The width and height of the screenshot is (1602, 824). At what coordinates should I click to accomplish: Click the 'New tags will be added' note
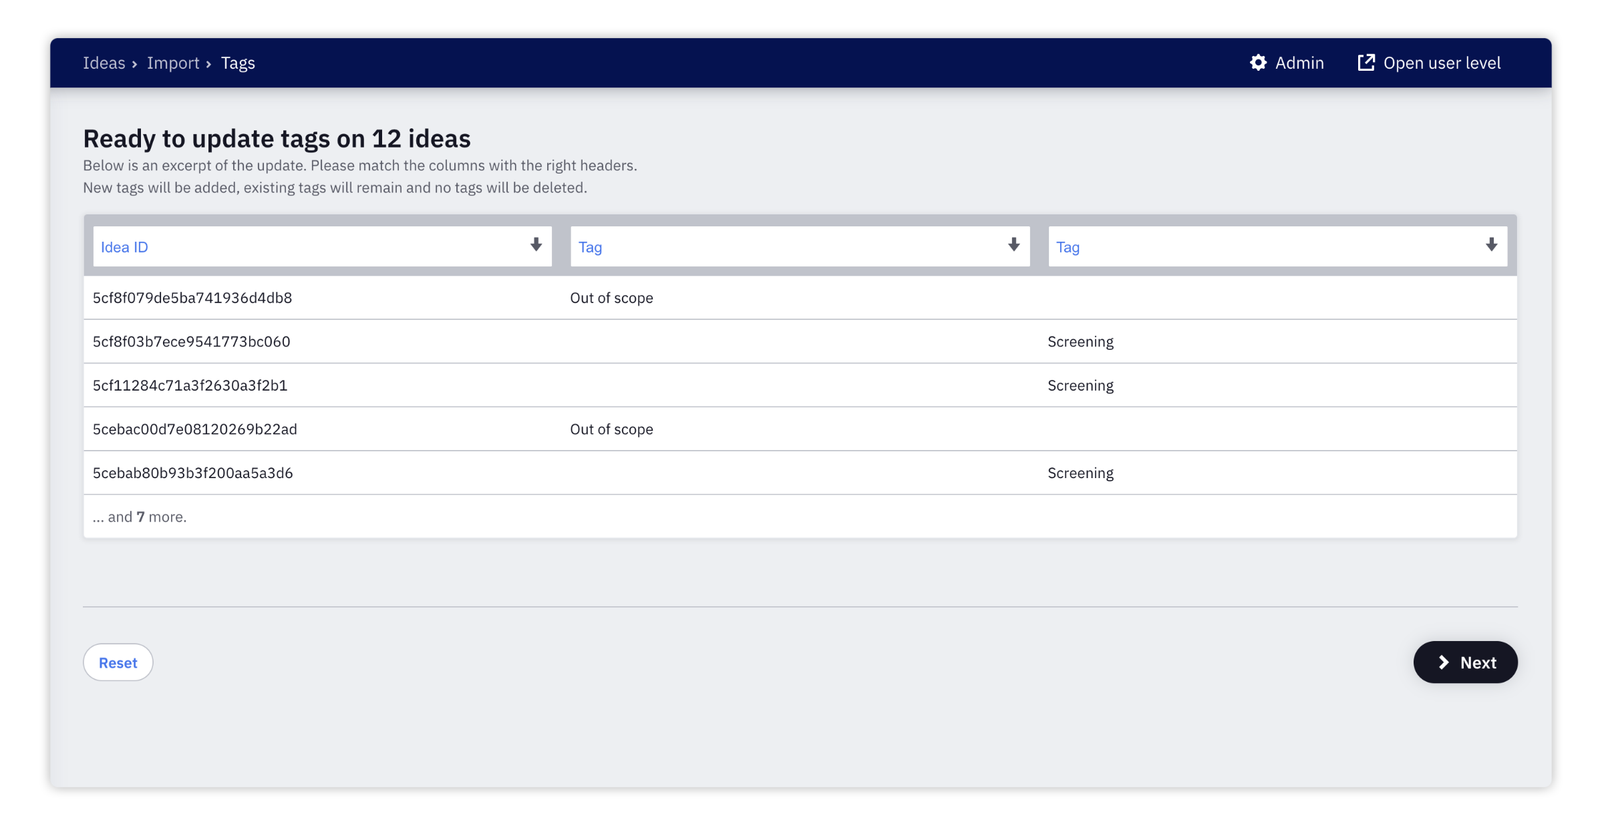[335, 188]
